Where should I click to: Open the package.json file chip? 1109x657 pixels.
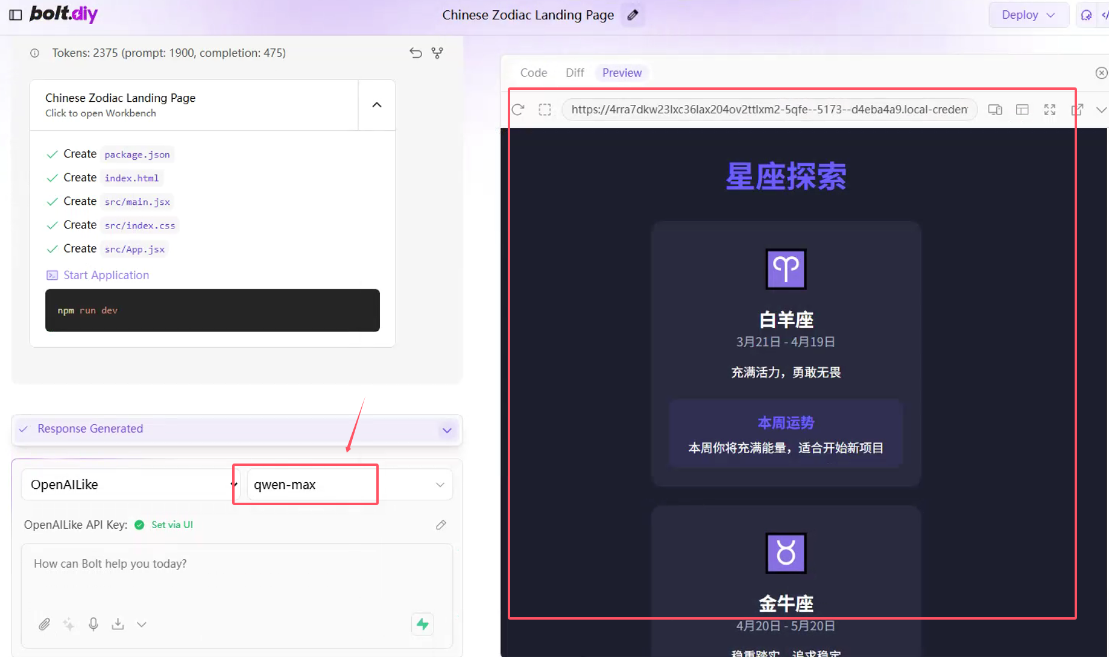click(x=137, y=154)
